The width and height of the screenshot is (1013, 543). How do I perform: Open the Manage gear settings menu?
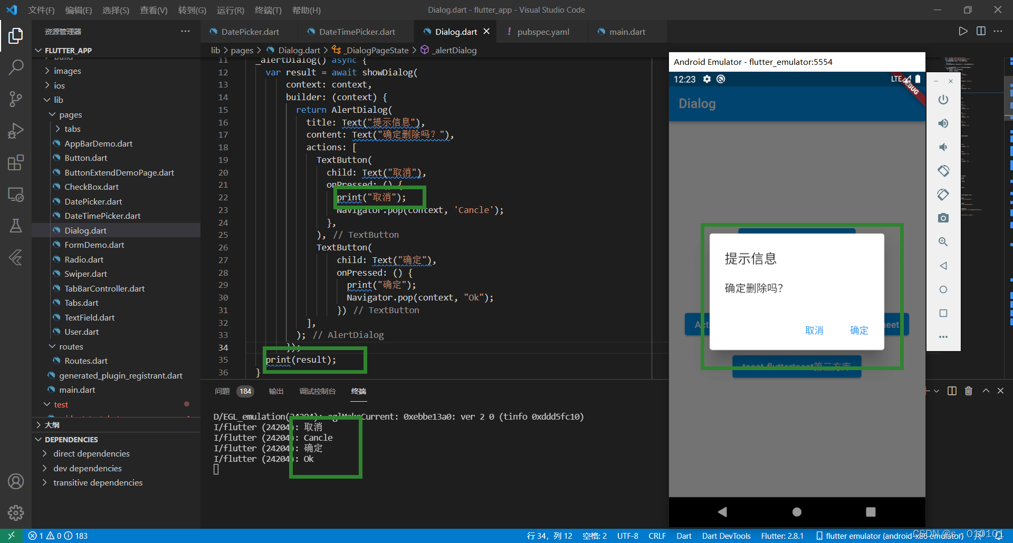click(x=16, y=512)
